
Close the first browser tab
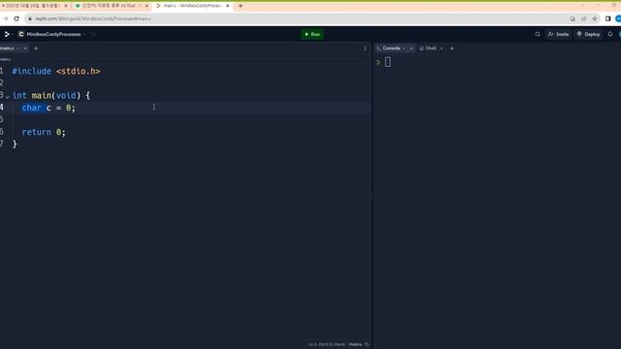pos(66,6)
